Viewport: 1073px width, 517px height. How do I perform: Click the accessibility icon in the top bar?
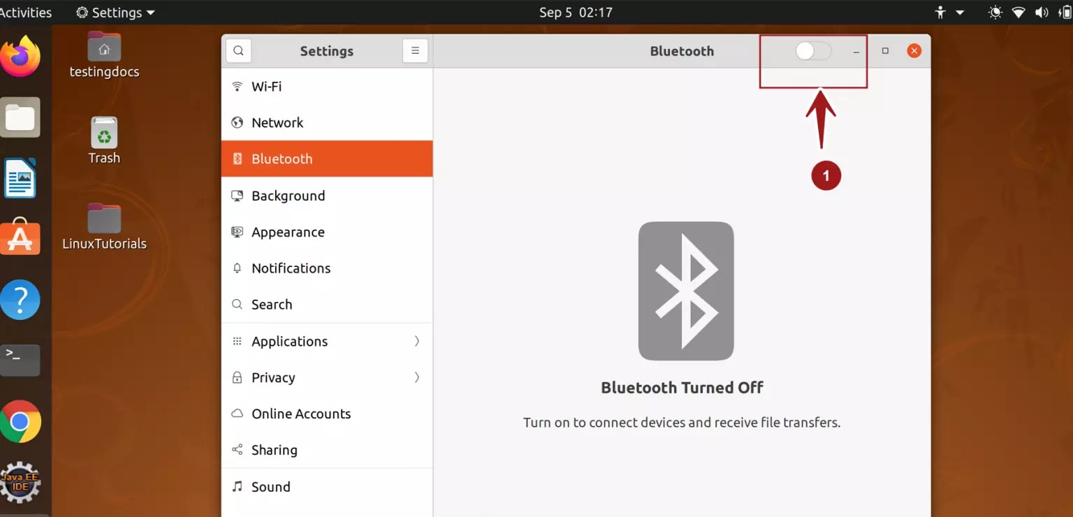tap(940, 12)
